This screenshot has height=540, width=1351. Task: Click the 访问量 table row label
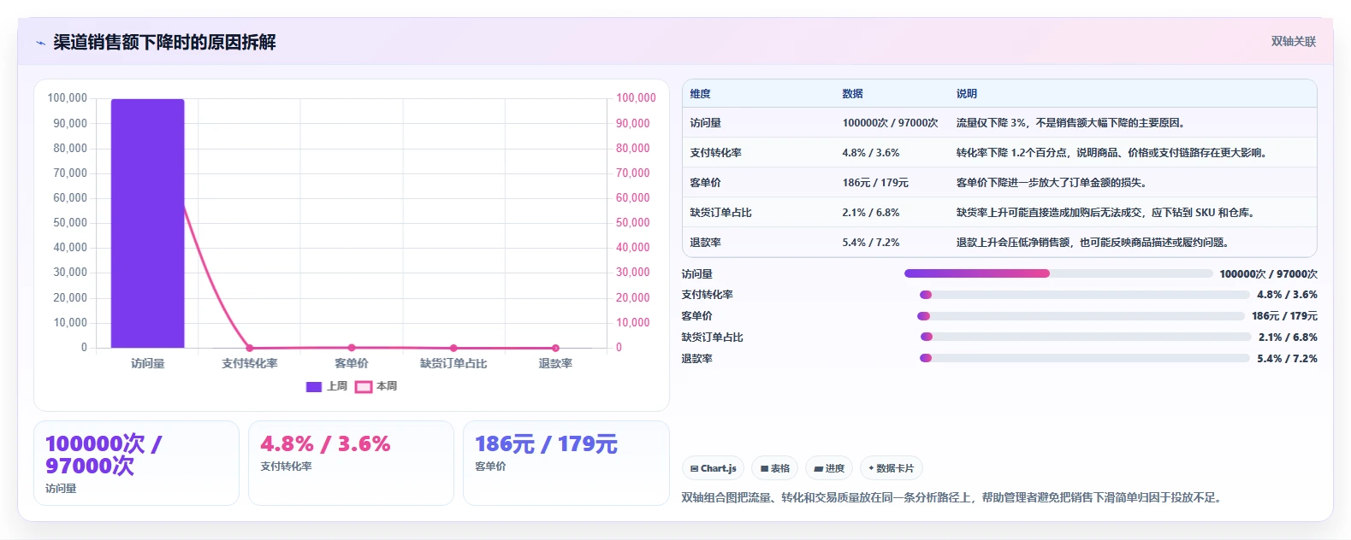(x=705, y=123)
